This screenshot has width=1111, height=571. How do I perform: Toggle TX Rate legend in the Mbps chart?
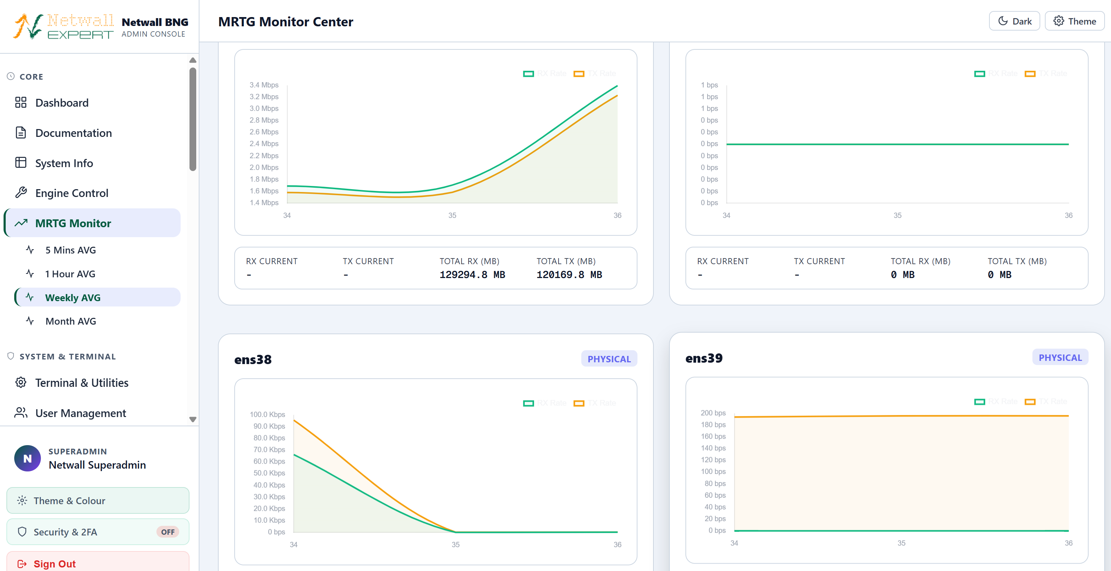(595, 73)
